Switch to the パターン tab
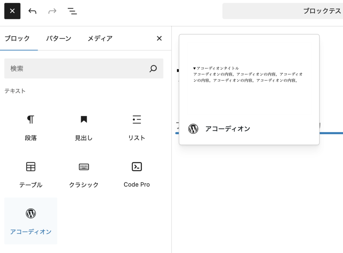This screenshot has height=253, width=343. click(59, 39)
